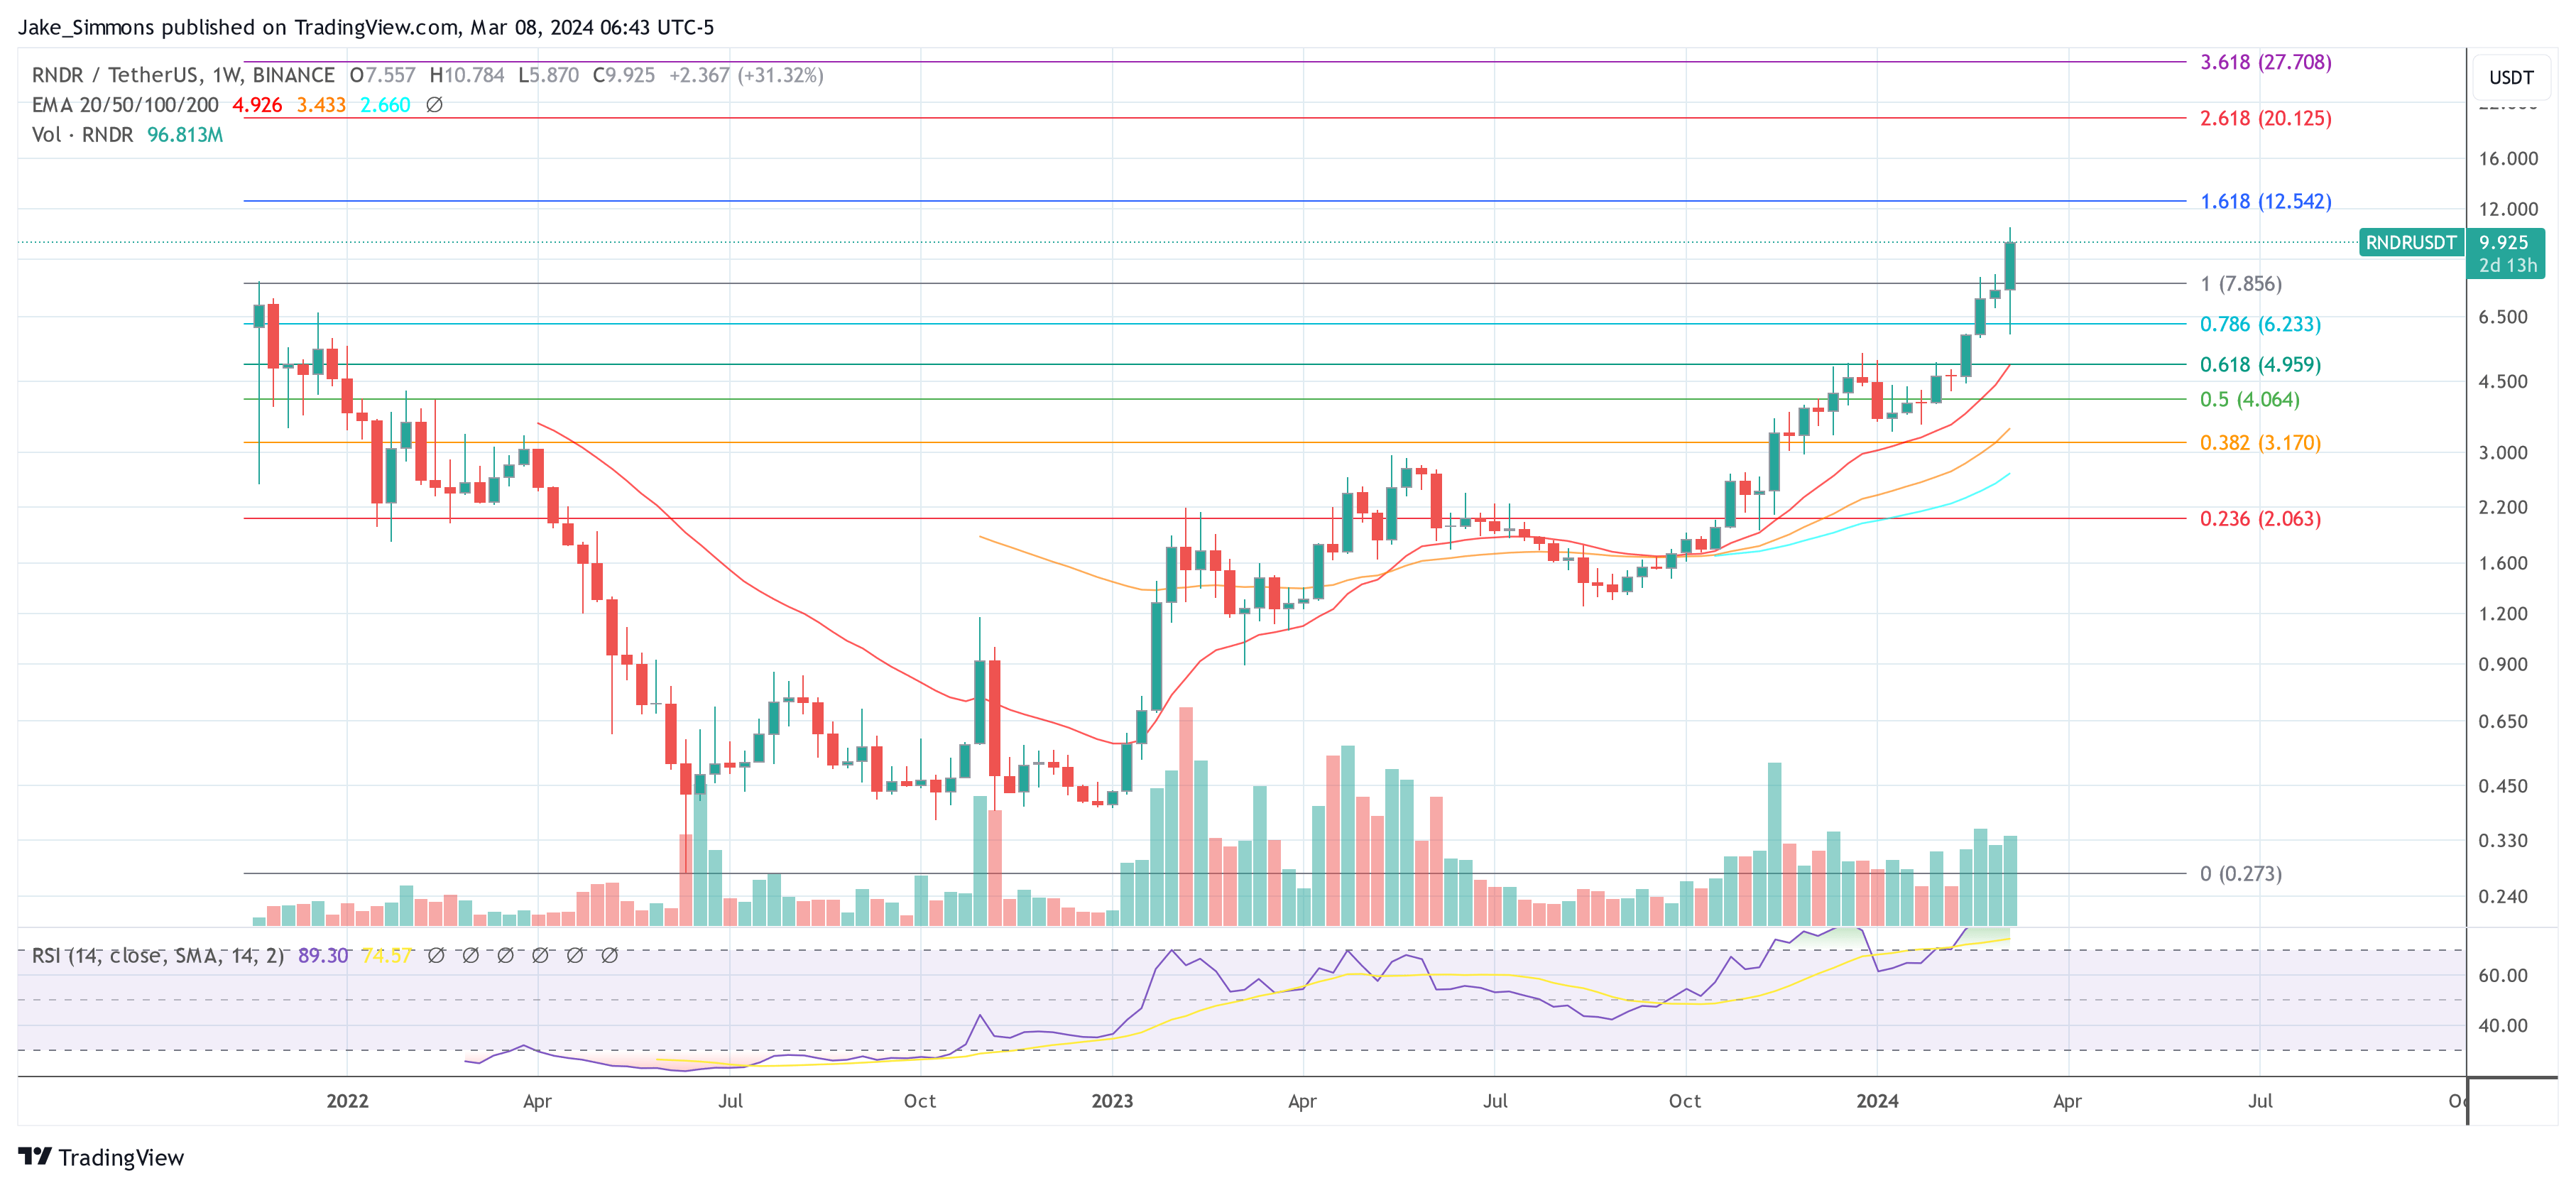This screenshot has width=2576, height=1188.
Task: Click the 2.618 (20.125) Fibonacci label
Action: click(x=2265, y=118)
